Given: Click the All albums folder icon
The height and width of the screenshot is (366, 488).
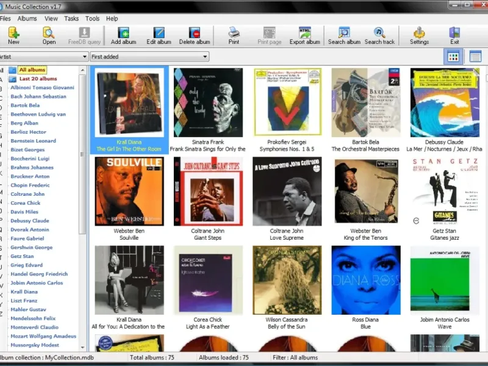Looking at the screenshot, I should pos(12,70).
